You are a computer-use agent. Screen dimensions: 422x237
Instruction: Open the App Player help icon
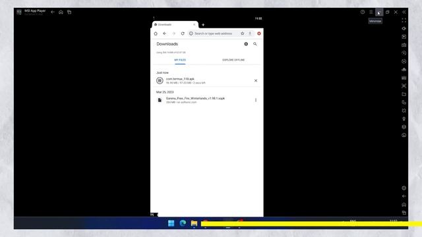[x=363, y=12]
